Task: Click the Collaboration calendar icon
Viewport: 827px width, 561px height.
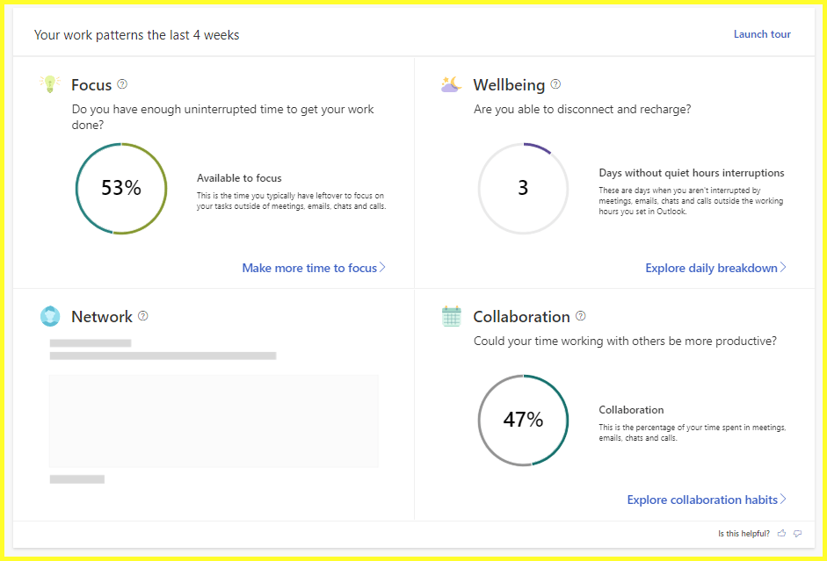Action: 451,316
